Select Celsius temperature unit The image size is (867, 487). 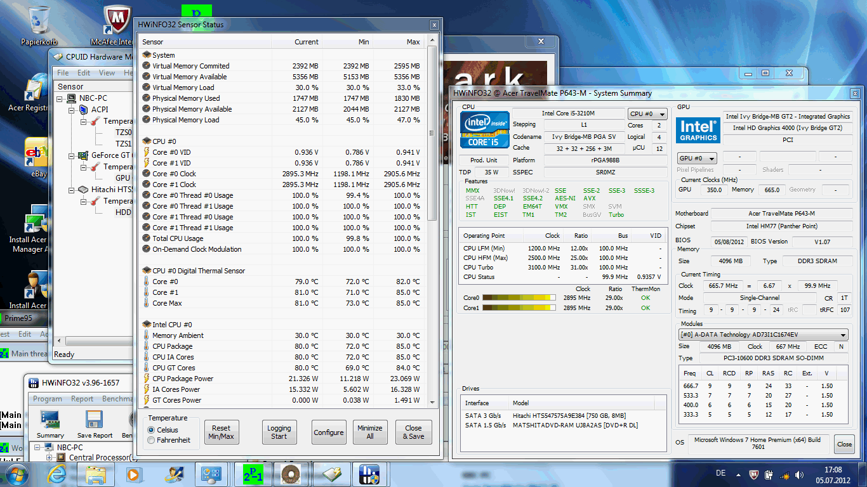pyautogui.click(x=163, y=430)
